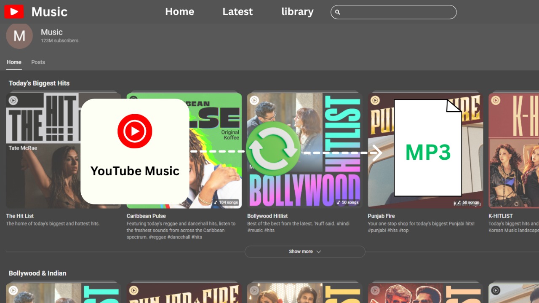Click playlist icon on second Bollywood & Indian thumbnail
539x303 pixels.
[134, 290]
